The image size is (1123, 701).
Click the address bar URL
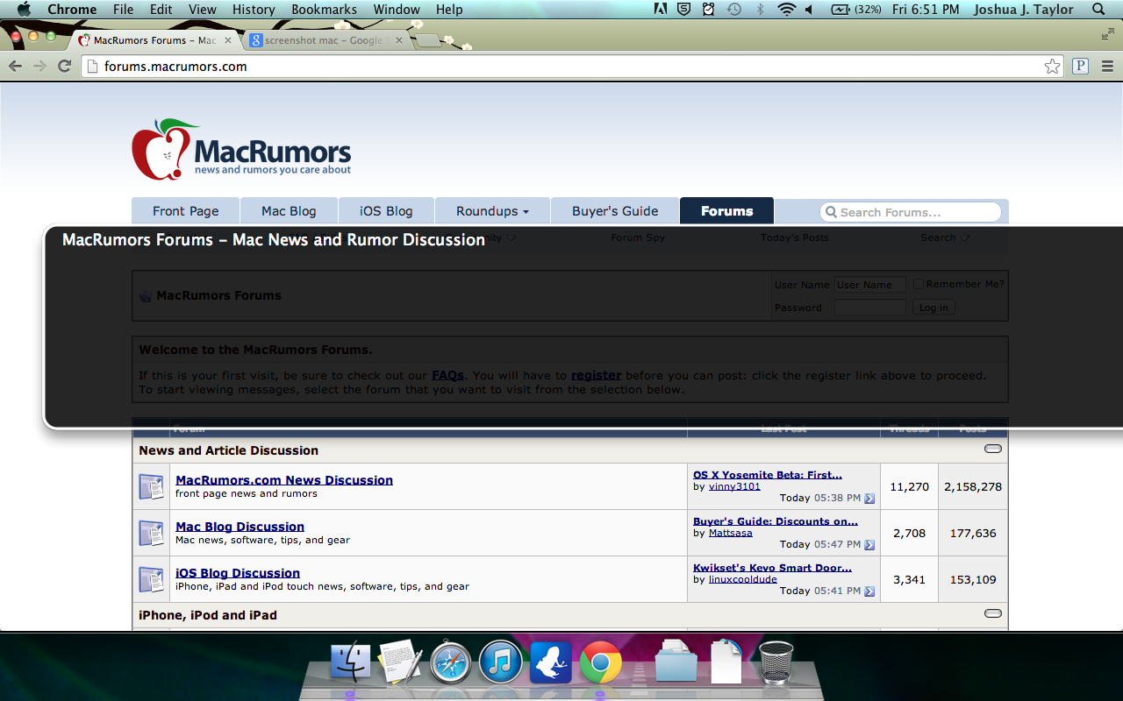tap(175, 66)
